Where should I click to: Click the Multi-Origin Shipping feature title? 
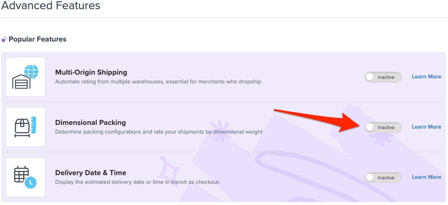pos(91,72)
